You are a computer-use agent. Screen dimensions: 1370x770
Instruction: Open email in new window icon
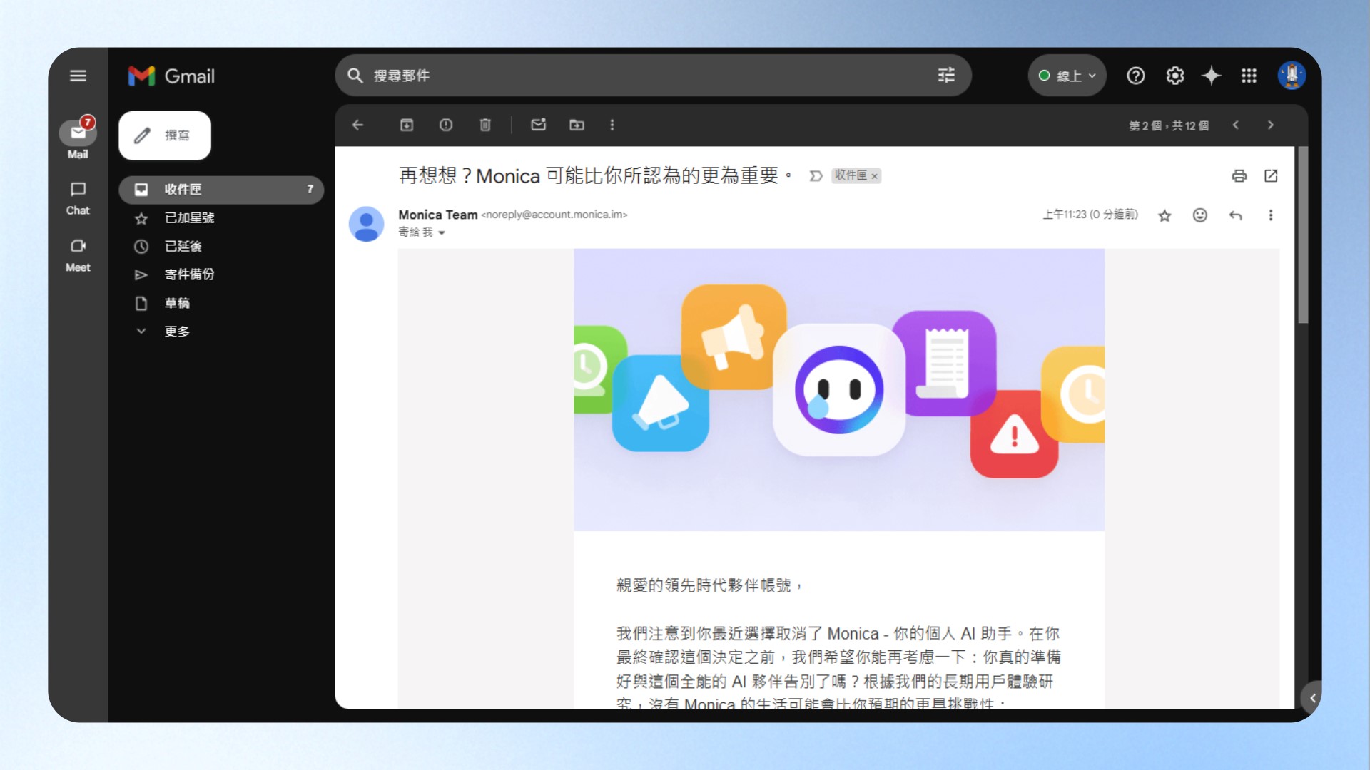[x=1271, y=176]
